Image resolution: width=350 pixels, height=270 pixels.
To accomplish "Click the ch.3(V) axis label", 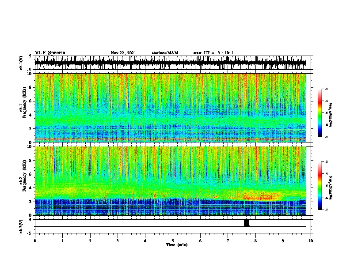I will (x=21, y=226).
